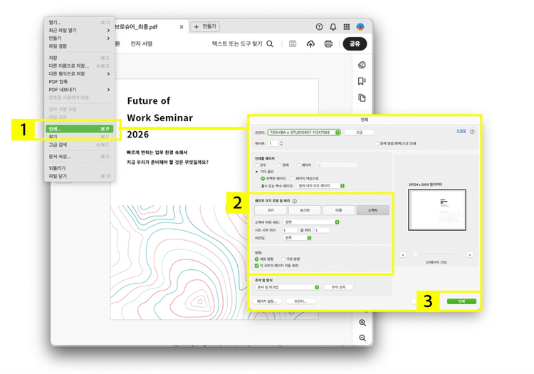
Task: Select the 현재 page radio button
Action: point(279,165)
